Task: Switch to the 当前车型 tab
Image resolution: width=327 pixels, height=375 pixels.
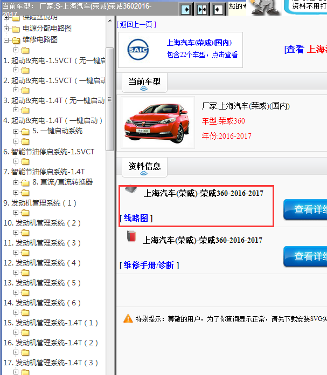Action: coord(144,82)
